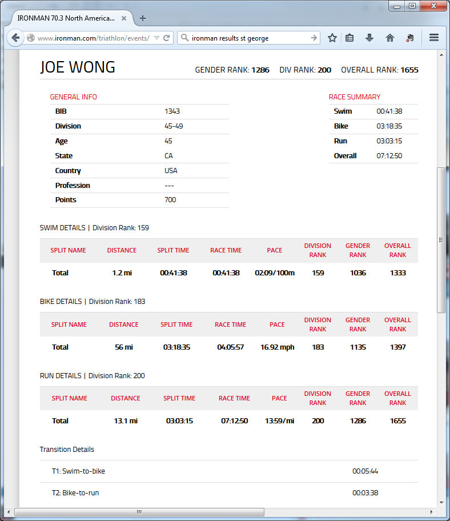Bookmark this page with the star icon
Image resolution: width=450 pixels, height=521 pixels.
[x=332, y=38]
